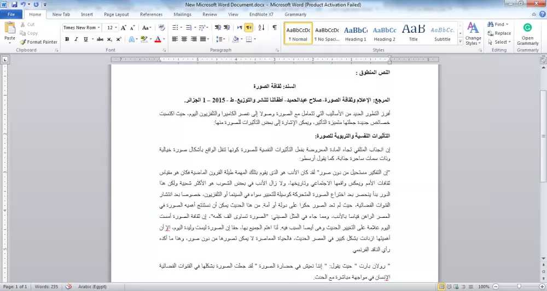Switch to the Page Layout tab
Image resolution: width=547 pixels, height=291 pixels.
pos(116,14)
